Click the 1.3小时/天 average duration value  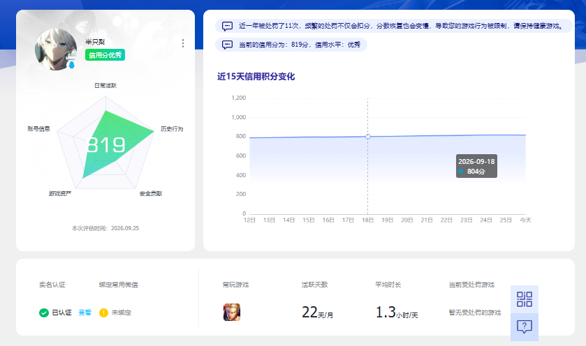click(397, 313)
